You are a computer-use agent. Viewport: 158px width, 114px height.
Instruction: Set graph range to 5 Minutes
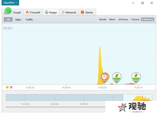click(x=147, y=19)
